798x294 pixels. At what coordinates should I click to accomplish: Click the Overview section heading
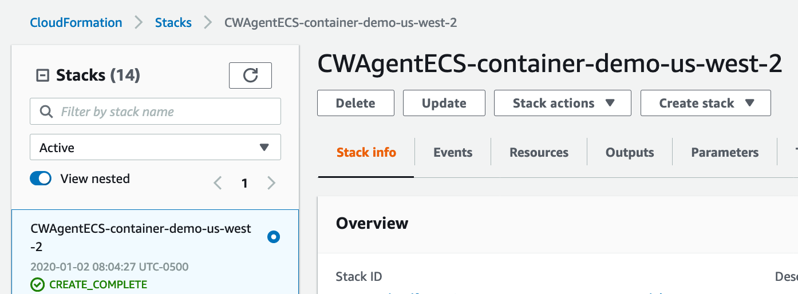[372, 223]
